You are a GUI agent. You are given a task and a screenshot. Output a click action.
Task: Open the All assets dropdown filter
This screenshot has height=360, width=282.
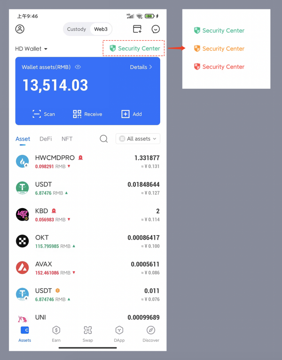[x=138, y=139]
